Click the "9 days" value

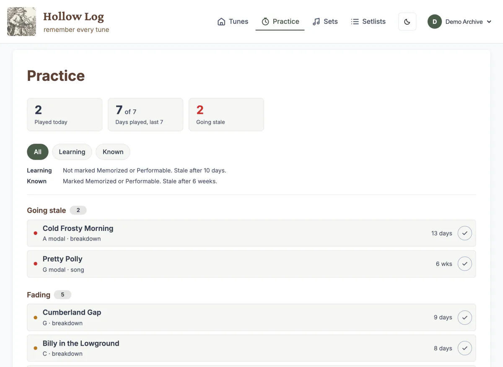tap(443, 318)
